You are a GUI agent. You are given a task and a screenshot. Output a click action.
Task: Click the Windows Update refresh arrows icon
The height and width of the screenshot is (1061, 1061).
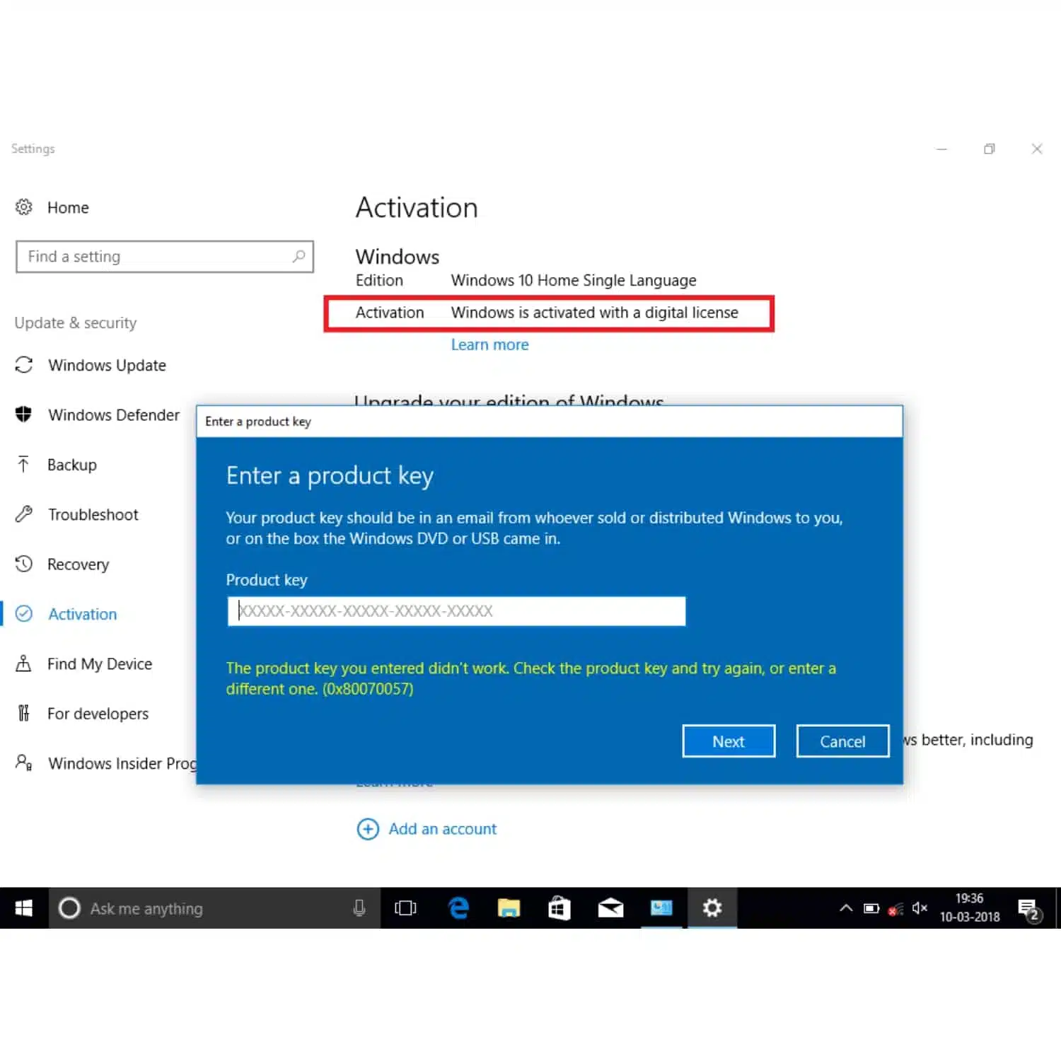tap(24, 365)
